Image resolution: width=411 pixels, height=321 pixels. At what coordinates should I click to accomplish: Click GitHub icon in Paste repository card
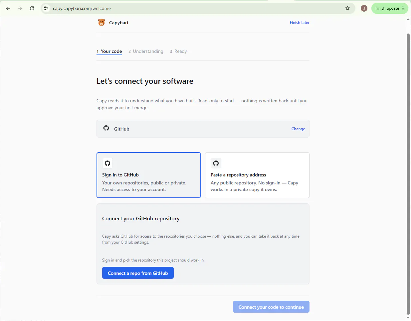pyautogui.click(x=216, y=163)
